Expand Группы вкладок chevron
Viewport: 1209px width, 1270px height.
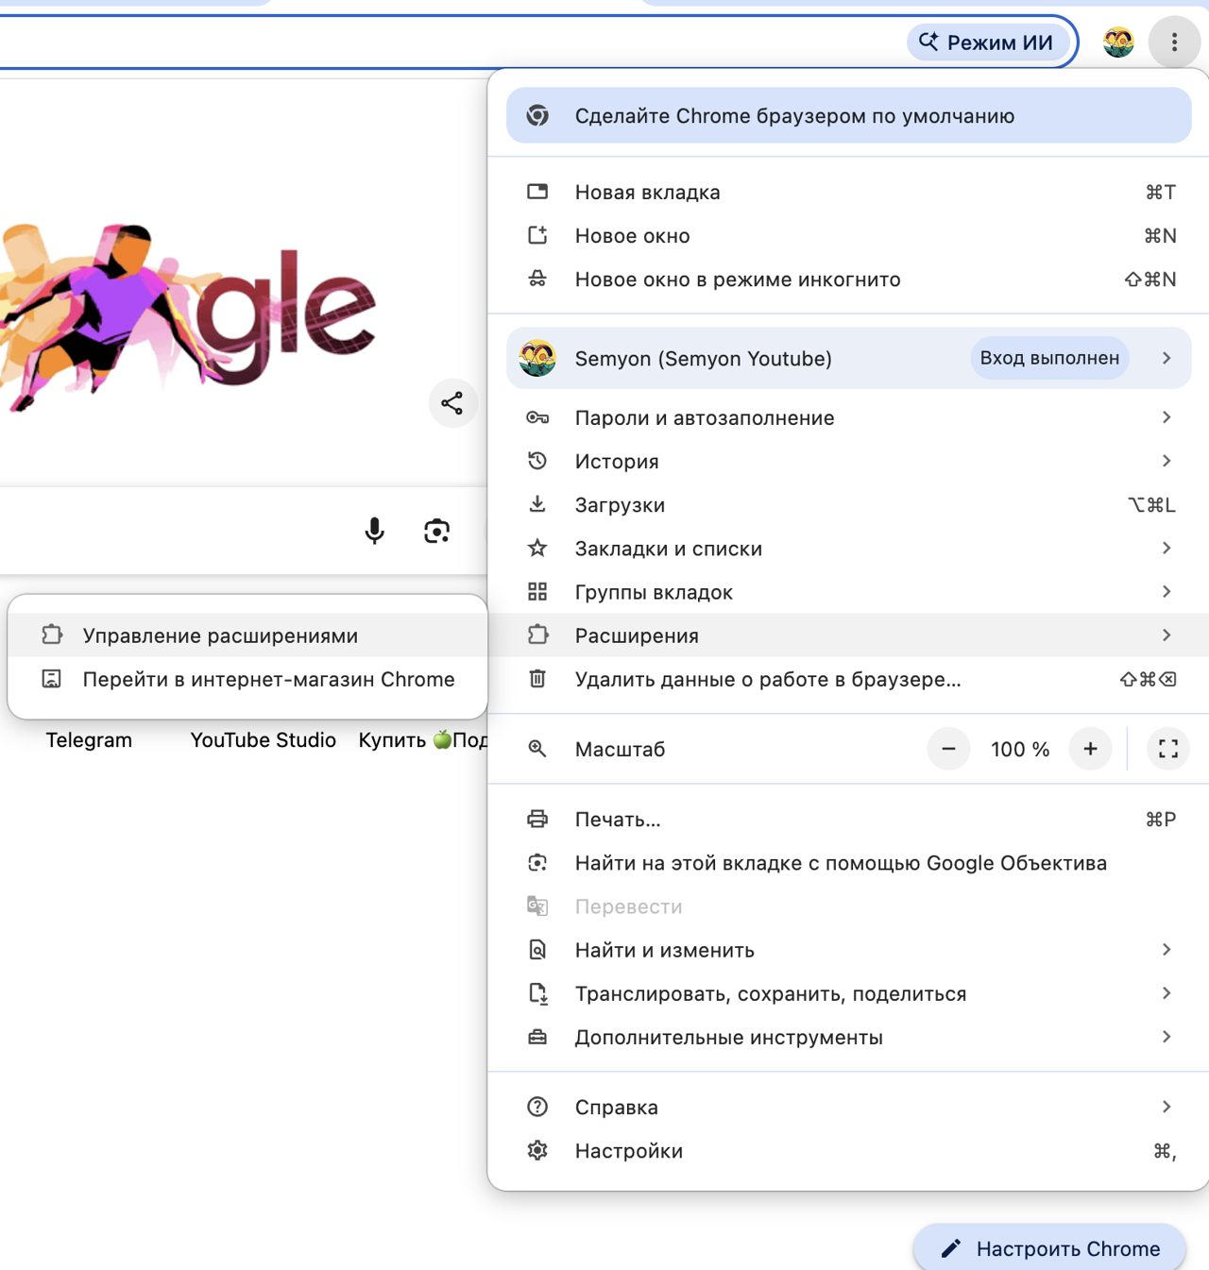(x=1166, y=592)
